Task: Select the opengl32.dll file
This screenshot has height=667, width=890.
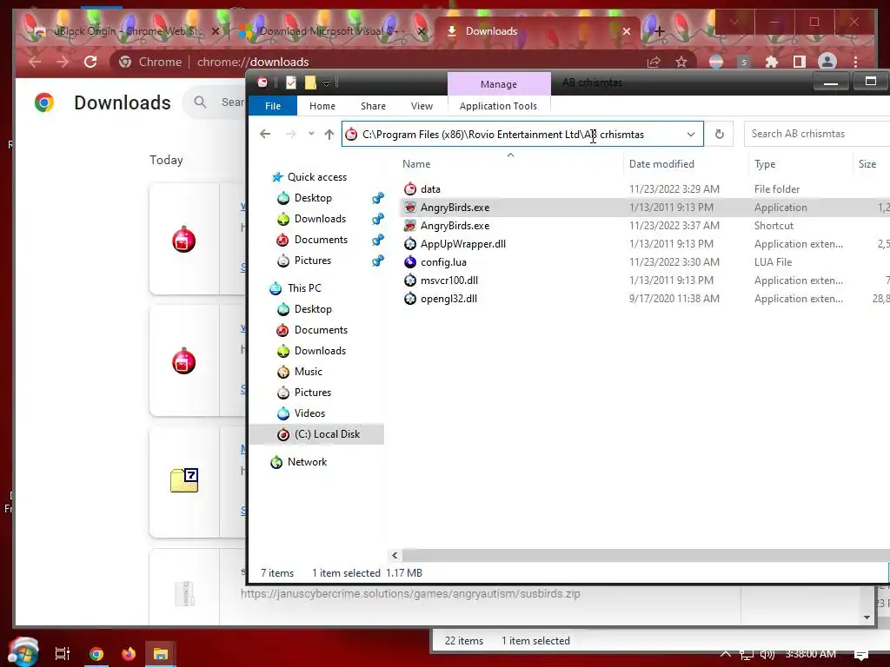Action: pos(448,299)
